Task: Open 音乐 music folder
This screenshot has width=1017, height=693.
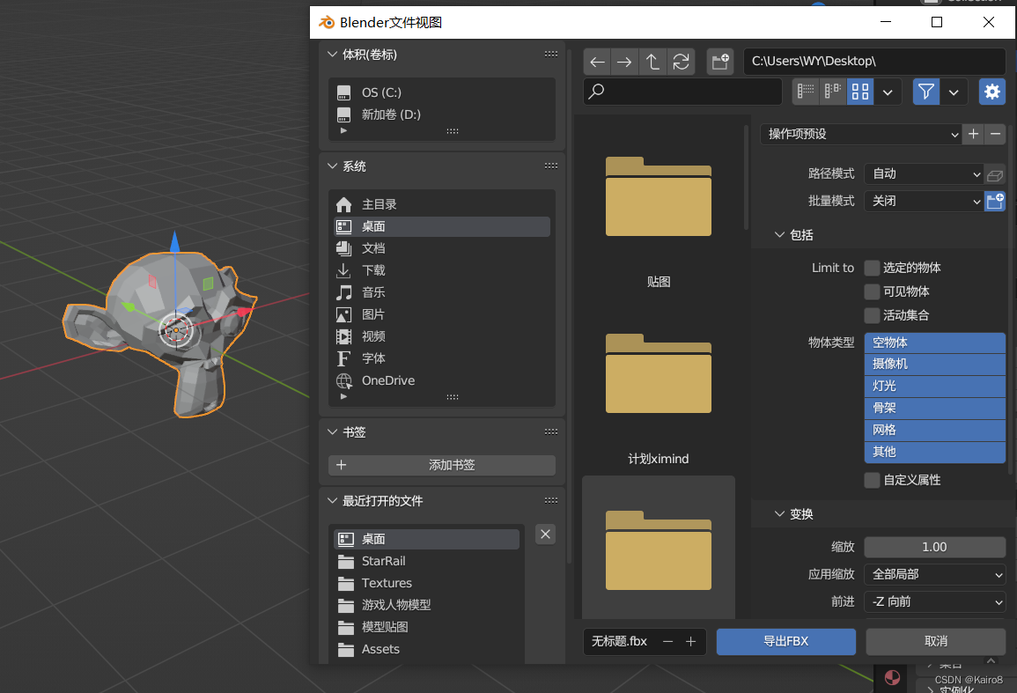Action: coord(442,292)
